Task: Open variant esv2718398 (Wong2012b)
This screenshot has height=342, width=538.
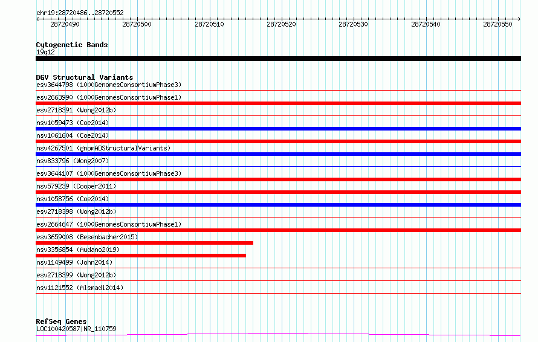Action: click(x=76, y=211)
